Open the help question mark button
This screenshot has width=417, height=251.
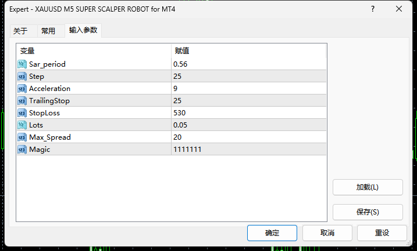coord(373,9)
